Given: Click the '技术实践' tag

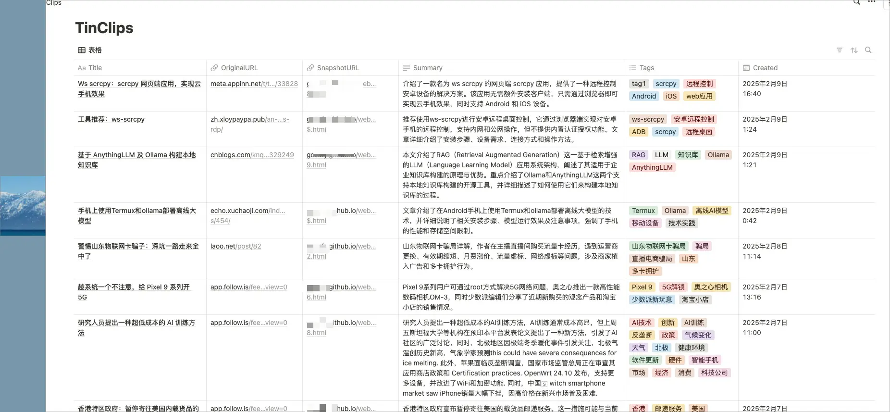Looking at the screenshot, I should tap(681, 223).
